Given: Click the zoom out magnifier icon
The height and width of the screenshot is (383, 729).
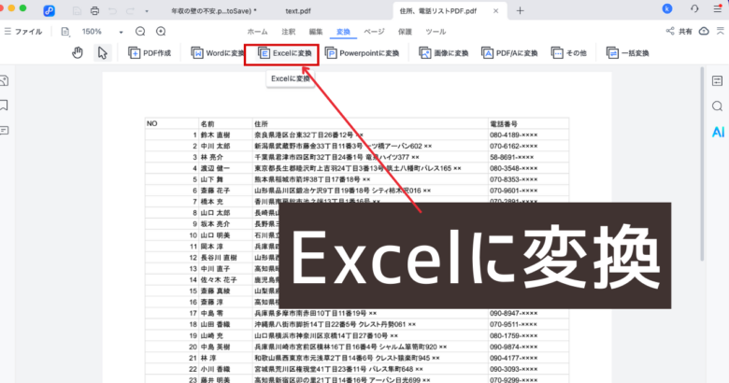Looking at the screenshot, I should (139, 31).
